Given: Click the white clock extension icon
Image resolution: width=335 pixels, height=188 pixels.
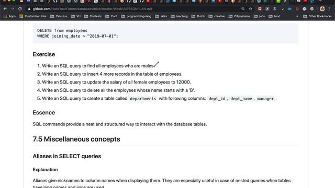Looking at the screenshot, I should click(x=305, y=9).
